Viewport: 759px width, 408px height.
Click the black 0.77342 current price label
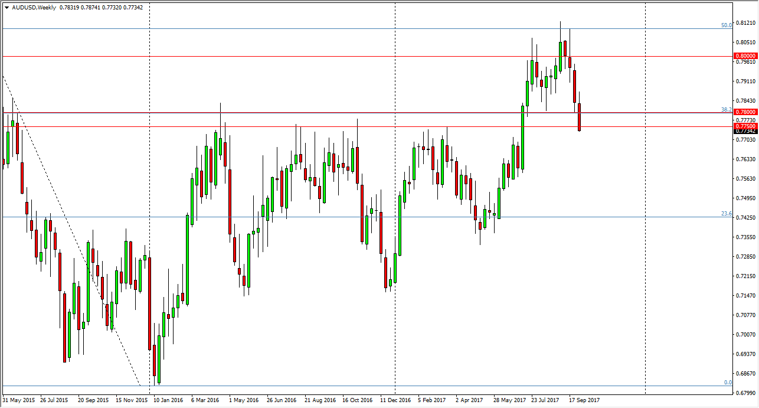(x=745, y=131)
